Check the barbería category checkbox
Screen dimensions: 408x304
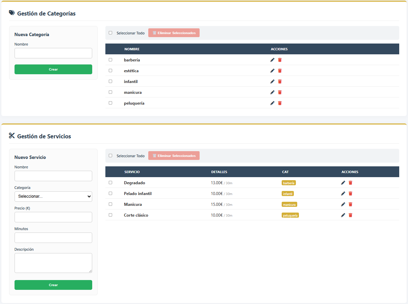(x=110, y=60)
